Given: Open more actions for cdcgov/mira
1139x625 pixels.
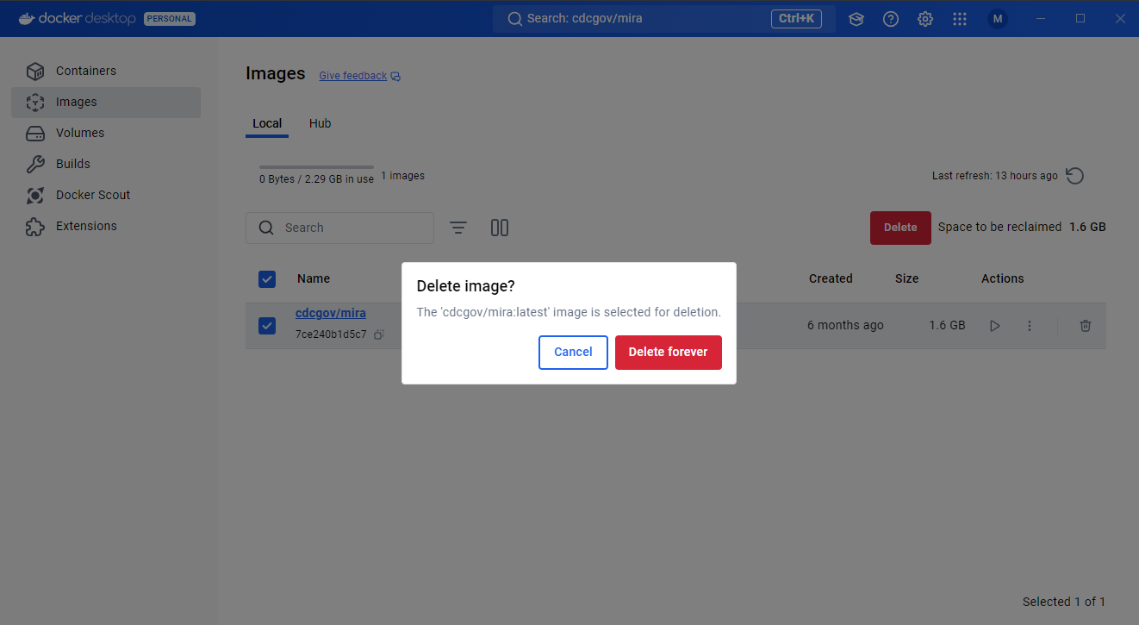Looking at the screenshot, I should click(x=1030, y=326).
